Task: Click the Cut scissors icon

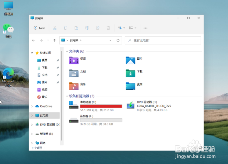Action: pyautogui.click(x=55, y=28)
